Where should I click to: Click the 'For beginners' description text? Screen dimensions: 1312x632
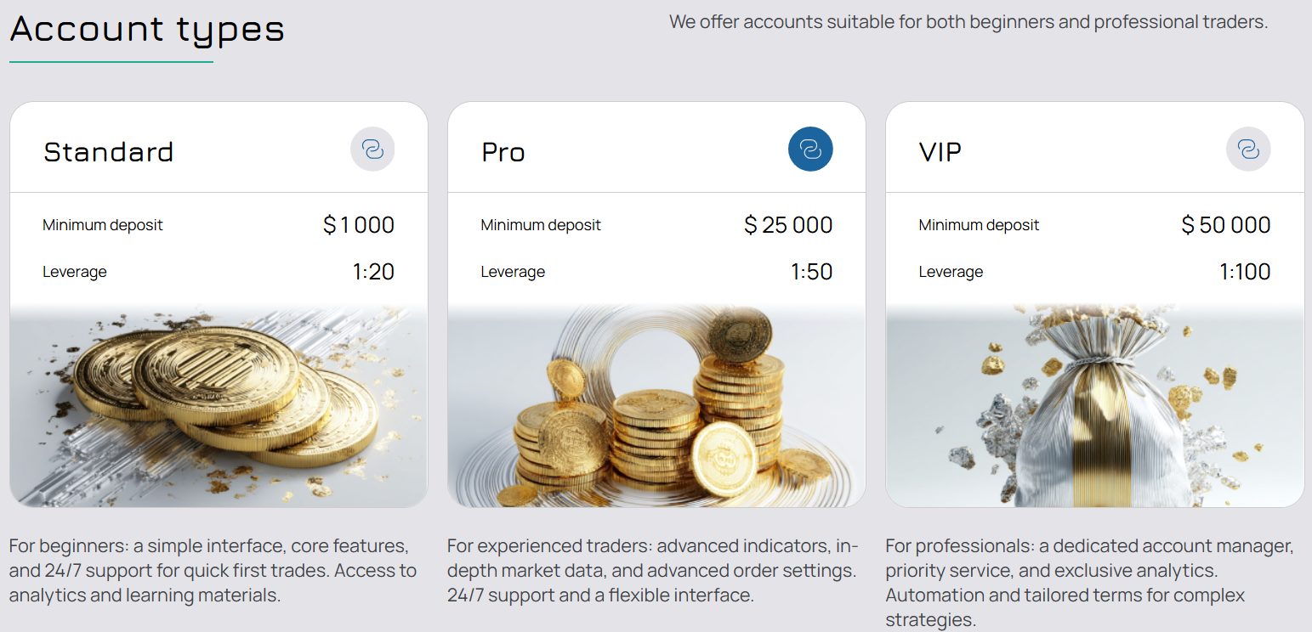point(213,570)
